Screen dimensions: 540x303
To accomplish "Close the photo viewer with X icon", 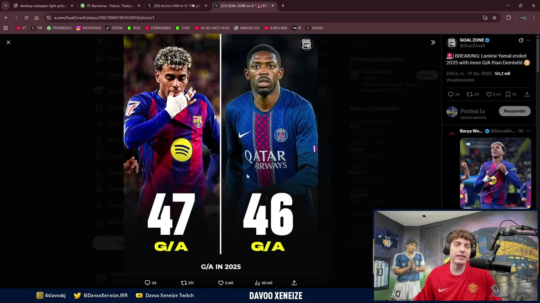I will pos(8,42).
